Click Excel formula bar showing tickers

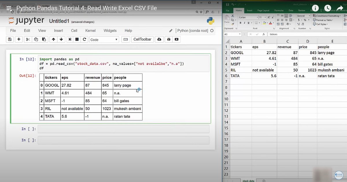(307, 34)
